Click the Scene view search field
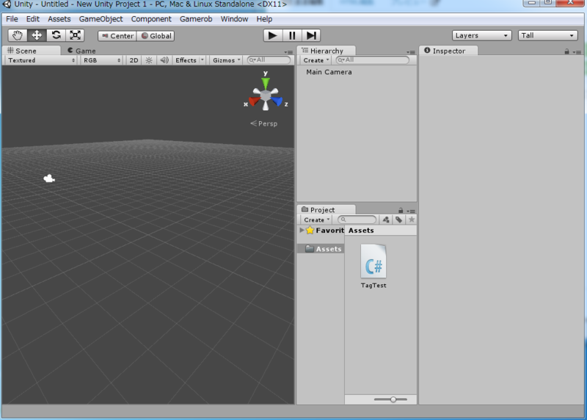The image size is (587, 420). pyautogui.click(x=269, y=60)
